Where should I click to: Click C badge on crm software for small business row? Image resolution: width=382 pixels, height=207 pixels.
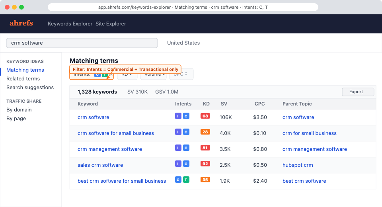point(186,132)
